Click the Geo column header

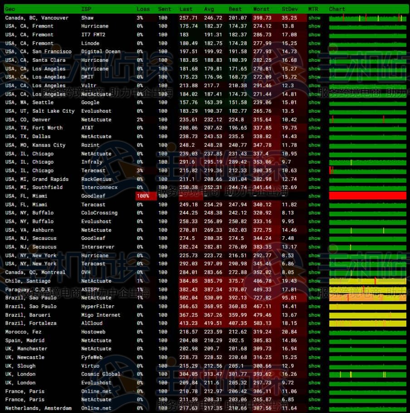click(x=10, y=9)
